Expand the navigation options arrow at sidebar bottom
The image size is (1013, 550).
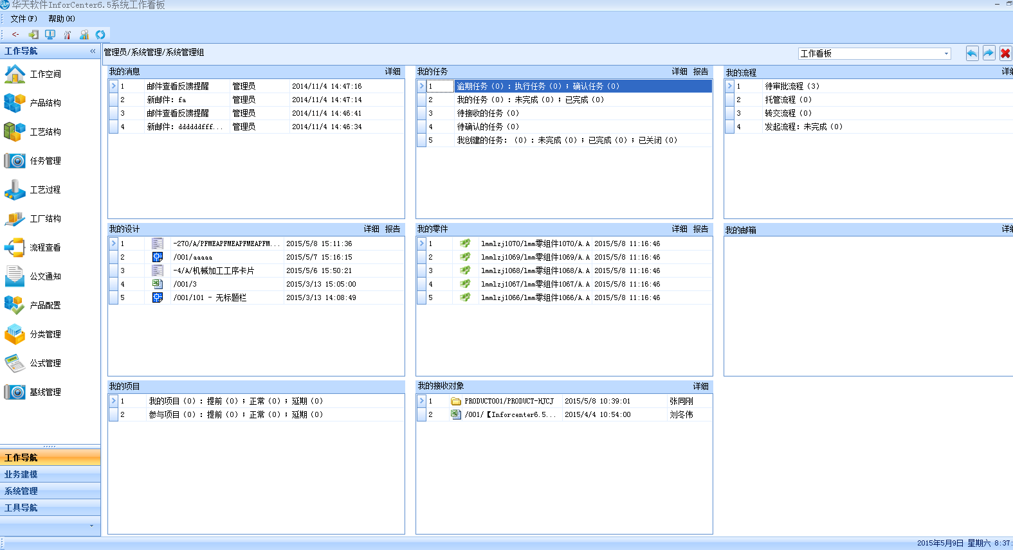click(91, 526)
